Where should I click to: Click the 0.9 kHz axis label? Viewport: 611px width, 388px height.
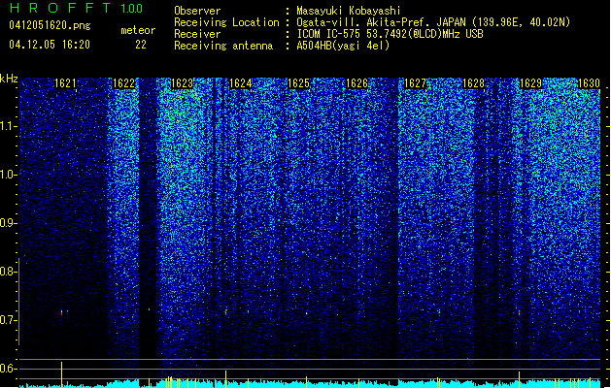point(9,223)
